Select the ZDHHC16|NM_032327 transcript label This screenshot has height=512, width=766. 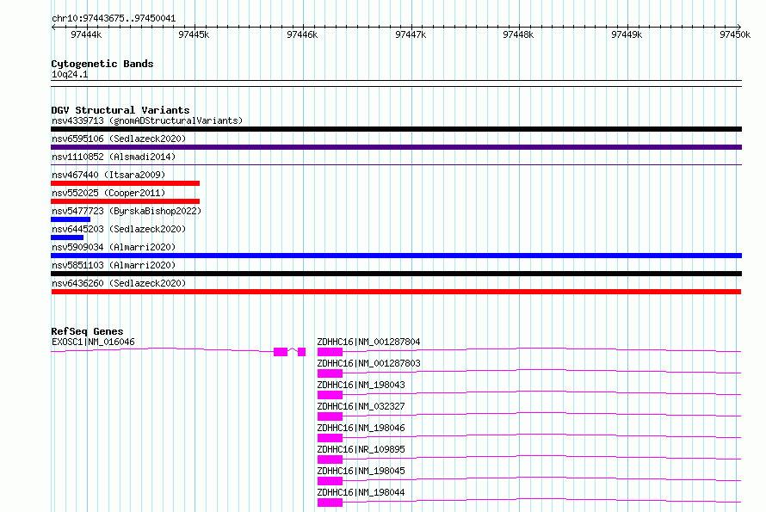coord(361,406)
